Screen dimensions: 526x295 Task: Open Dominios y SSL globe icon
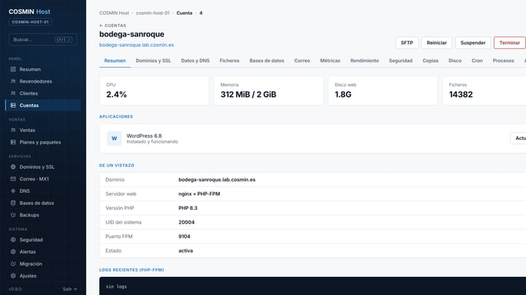coord(13,167)
